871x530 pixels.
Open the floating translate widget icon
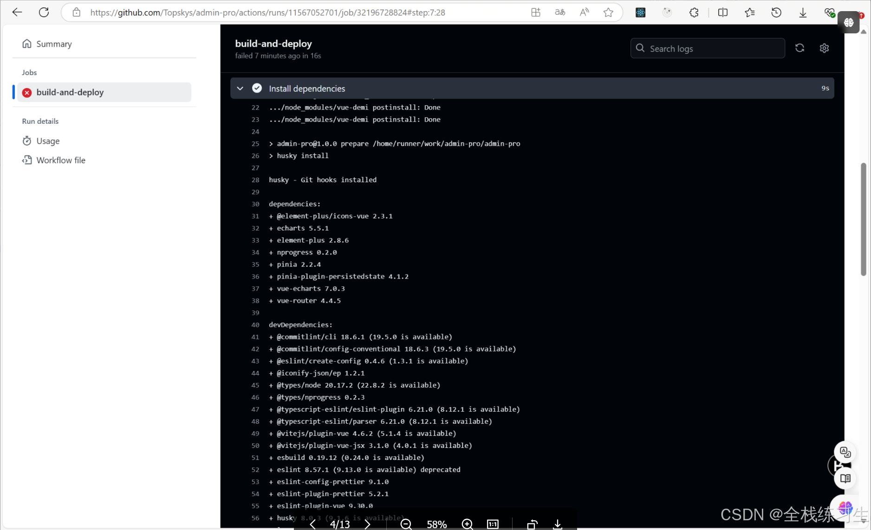click(x=845, y=452)
